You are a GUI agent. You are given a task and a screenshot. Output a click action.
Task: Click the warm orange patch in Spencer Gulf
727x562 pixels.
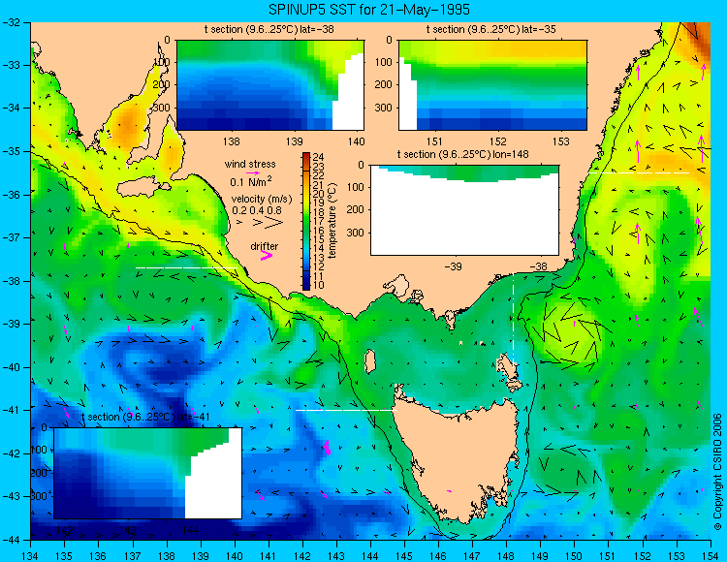[x=127, y=124]
